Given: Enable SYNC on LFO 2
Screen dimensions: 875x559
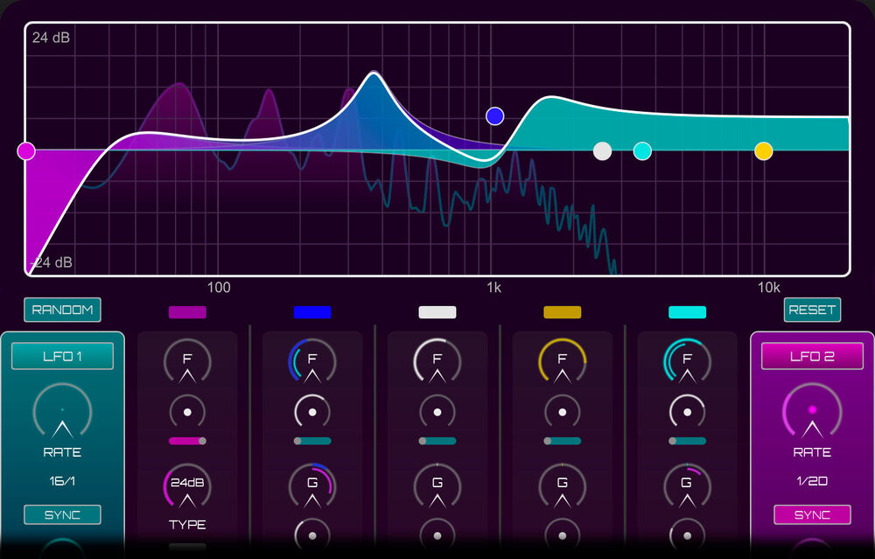Looking at the screenshot, I should [x=812, y=514].
